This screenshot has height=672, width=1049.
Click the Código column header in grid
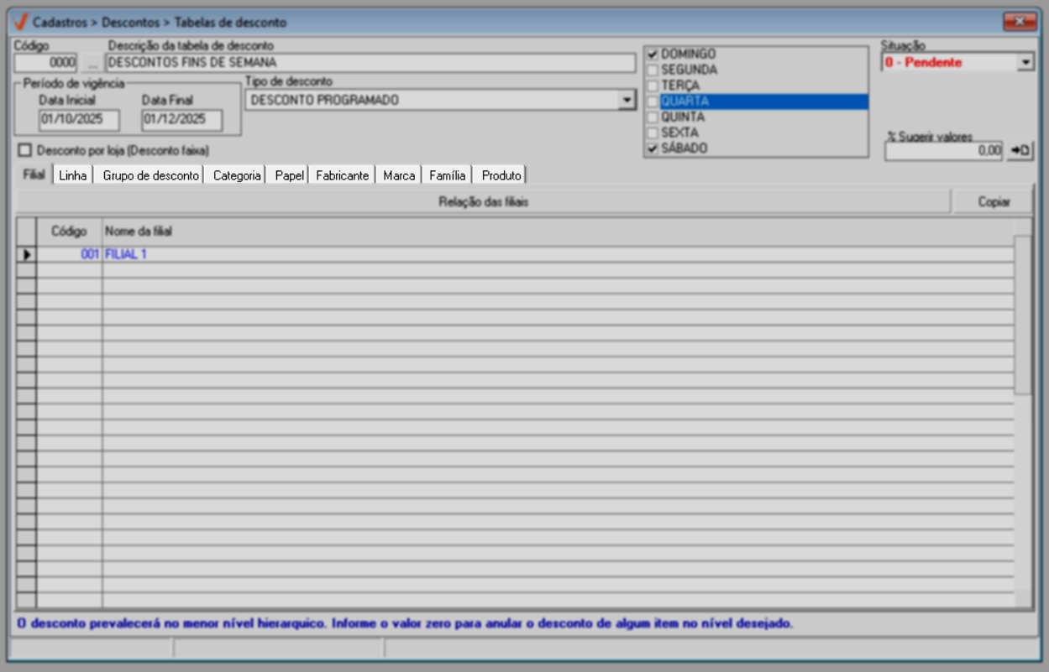click(69, 231)
